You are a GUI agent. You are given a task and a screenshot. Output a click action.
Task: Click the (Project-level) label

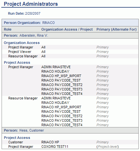tap(108, 147)
